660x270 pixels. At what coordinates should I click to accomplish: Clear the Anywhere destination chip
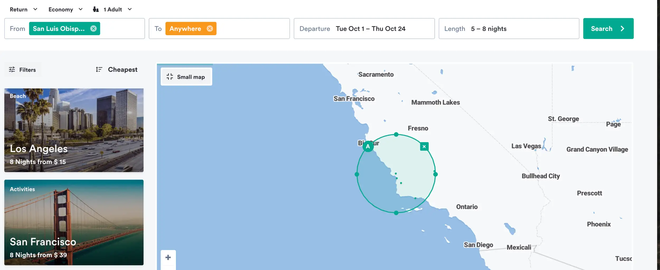pyautogui.click(x=210, y=28)
